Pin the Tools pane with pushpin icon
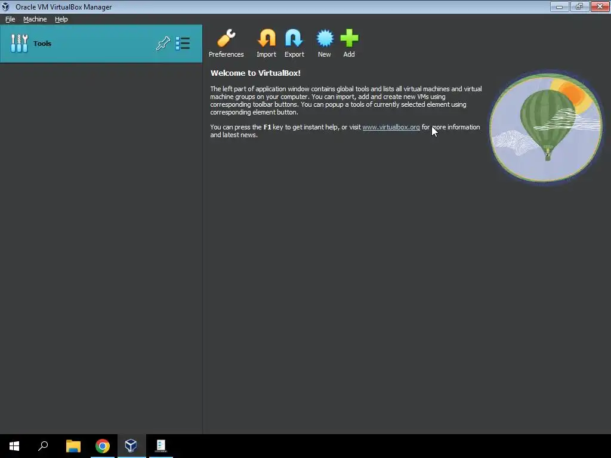 click(x=163, y=43)
